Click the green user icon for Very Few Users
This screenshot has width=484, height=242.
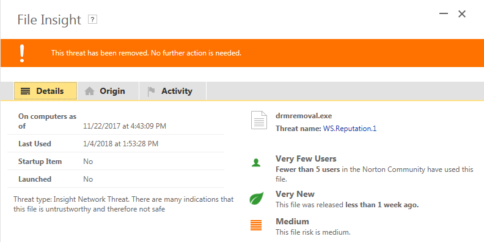[x=256, y=163]
